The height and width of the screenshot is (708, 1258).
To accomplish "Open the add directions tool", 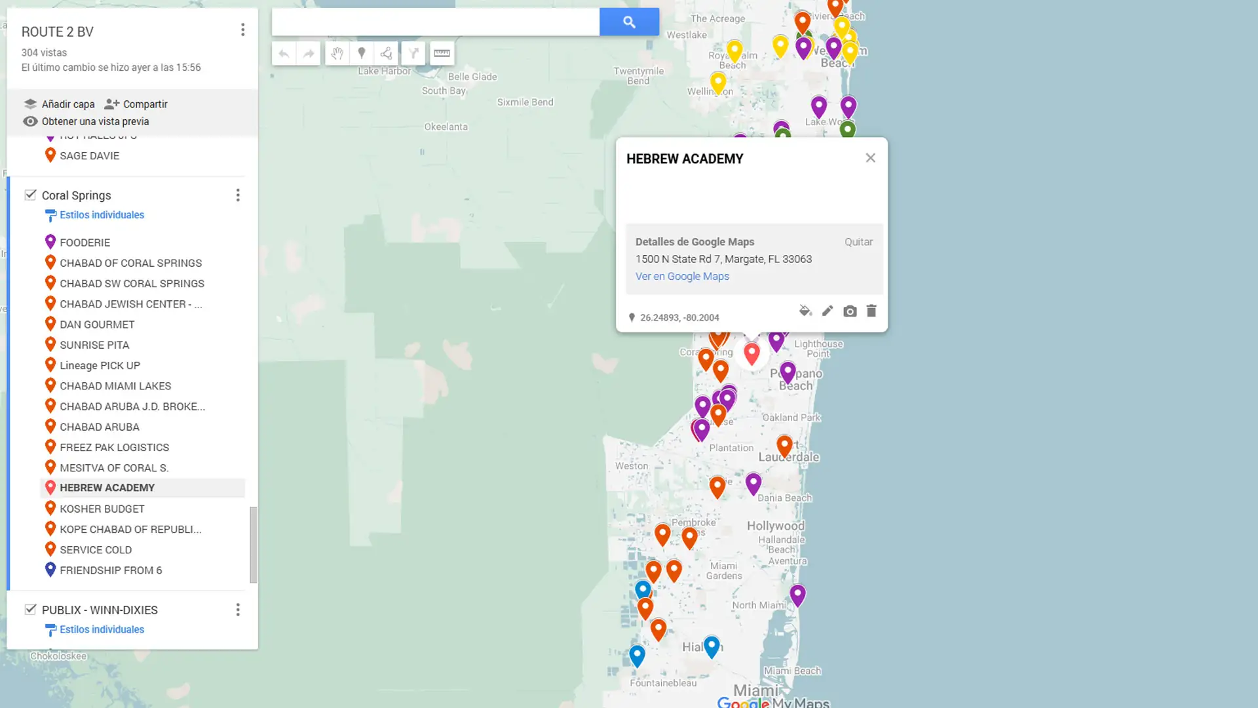I will (x=413, y=53).
